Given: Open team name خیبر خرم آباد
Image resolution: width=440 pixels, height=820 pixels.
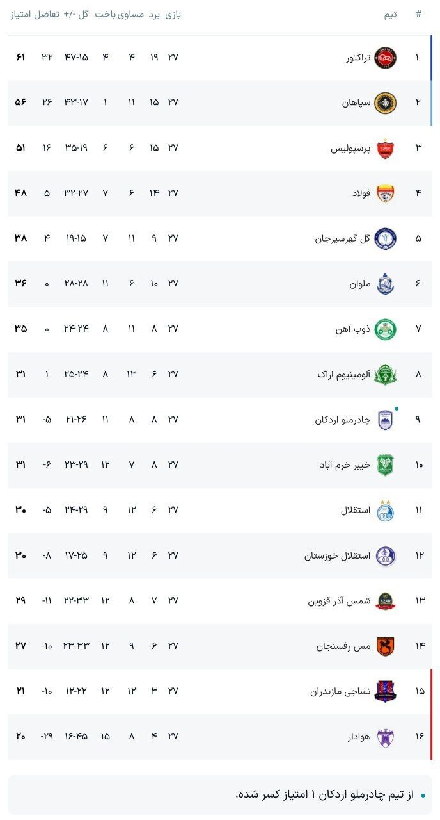Looking at the screenshot, I should (x=345, y=465).
